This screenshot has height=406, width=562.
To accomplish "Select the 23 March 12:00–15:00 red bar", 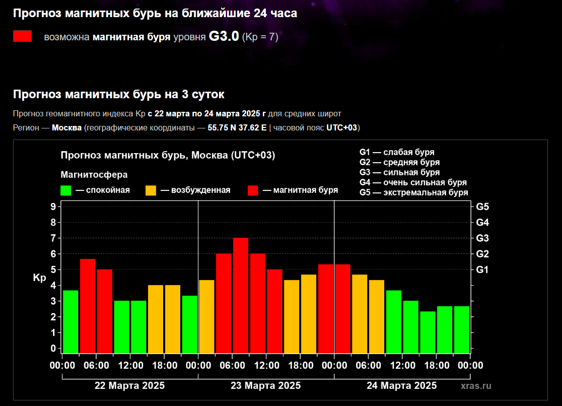I will (x=274, y=311).
